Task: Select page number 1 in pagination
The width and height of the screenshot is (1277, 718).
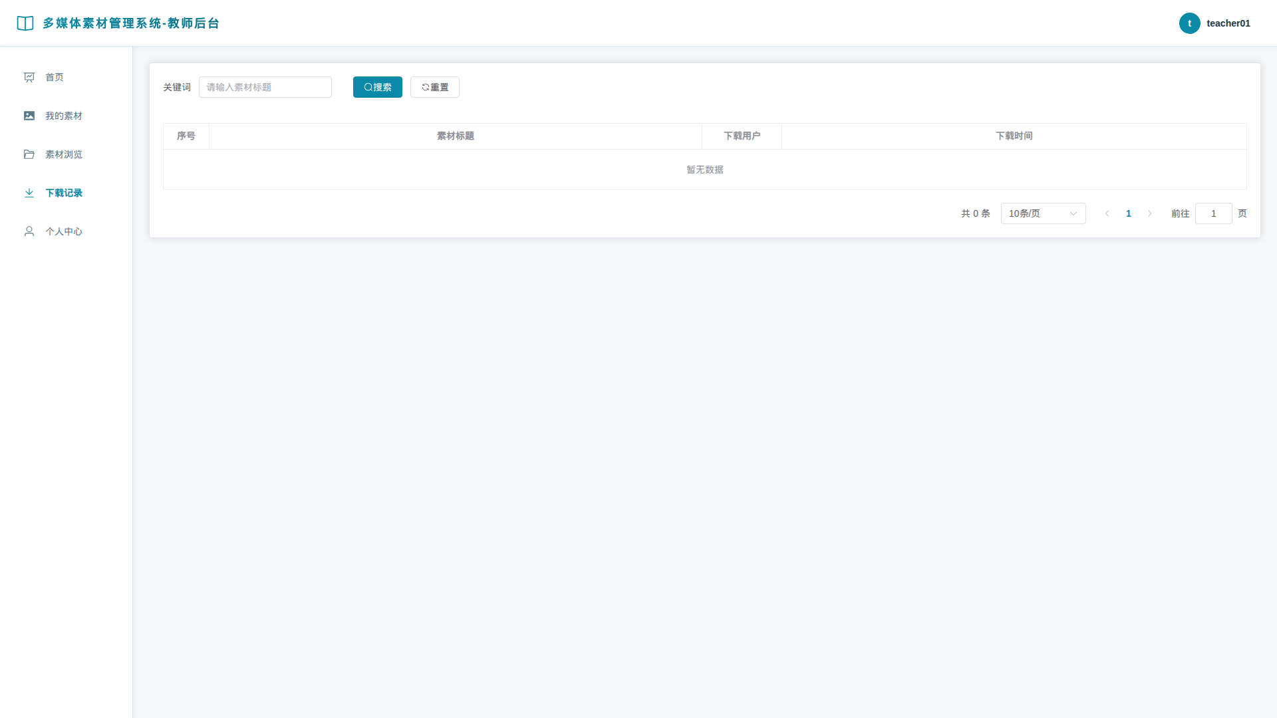Action: click(1129, 213)
